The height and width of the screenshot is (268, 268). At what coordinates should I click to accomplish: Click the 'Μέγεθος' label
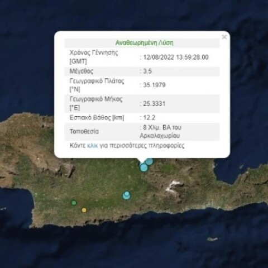pyautogui.click(x=82, y=71)
